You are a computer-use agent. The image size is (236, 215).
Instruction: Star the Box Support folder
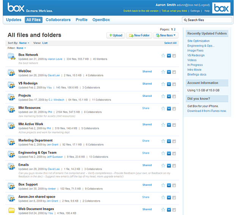[163, 185]
